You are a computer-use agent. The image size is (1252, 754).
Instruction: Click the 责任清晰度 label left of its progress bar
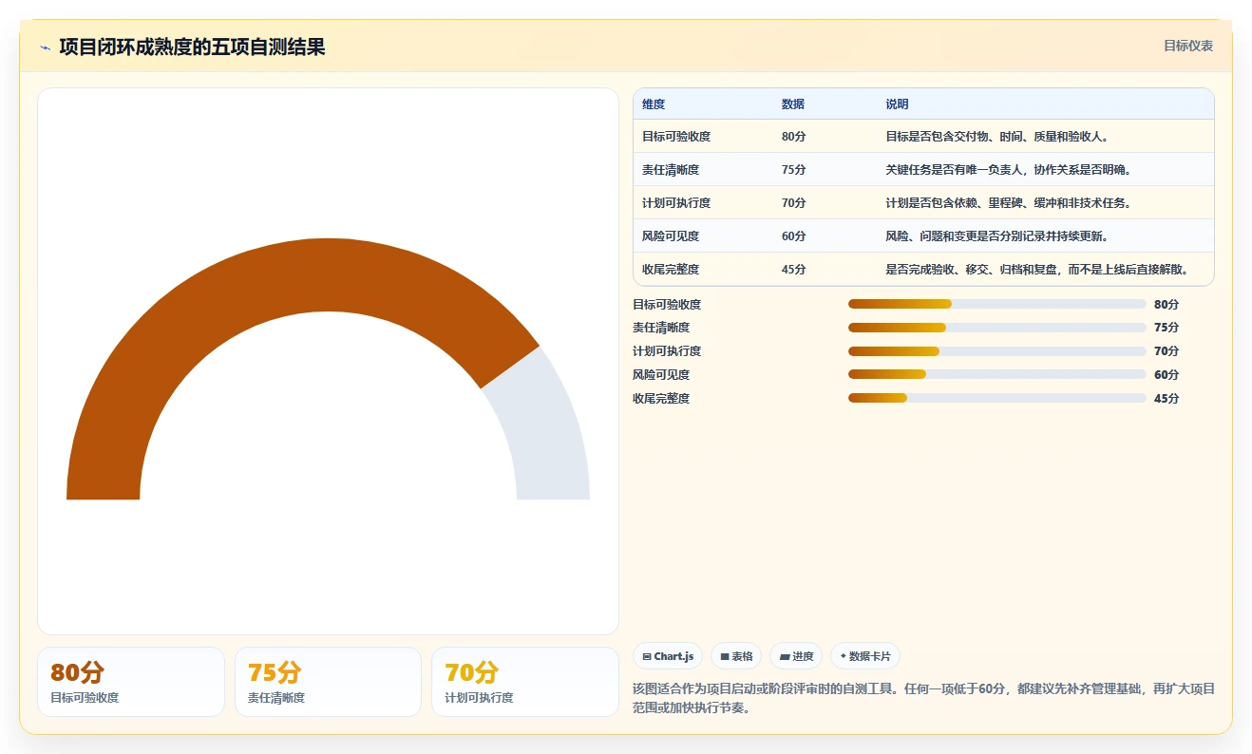coord(661,328)
